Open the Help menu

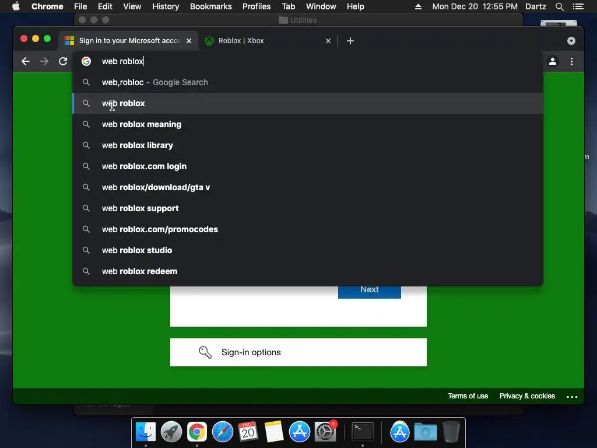[x=355, y=6]
